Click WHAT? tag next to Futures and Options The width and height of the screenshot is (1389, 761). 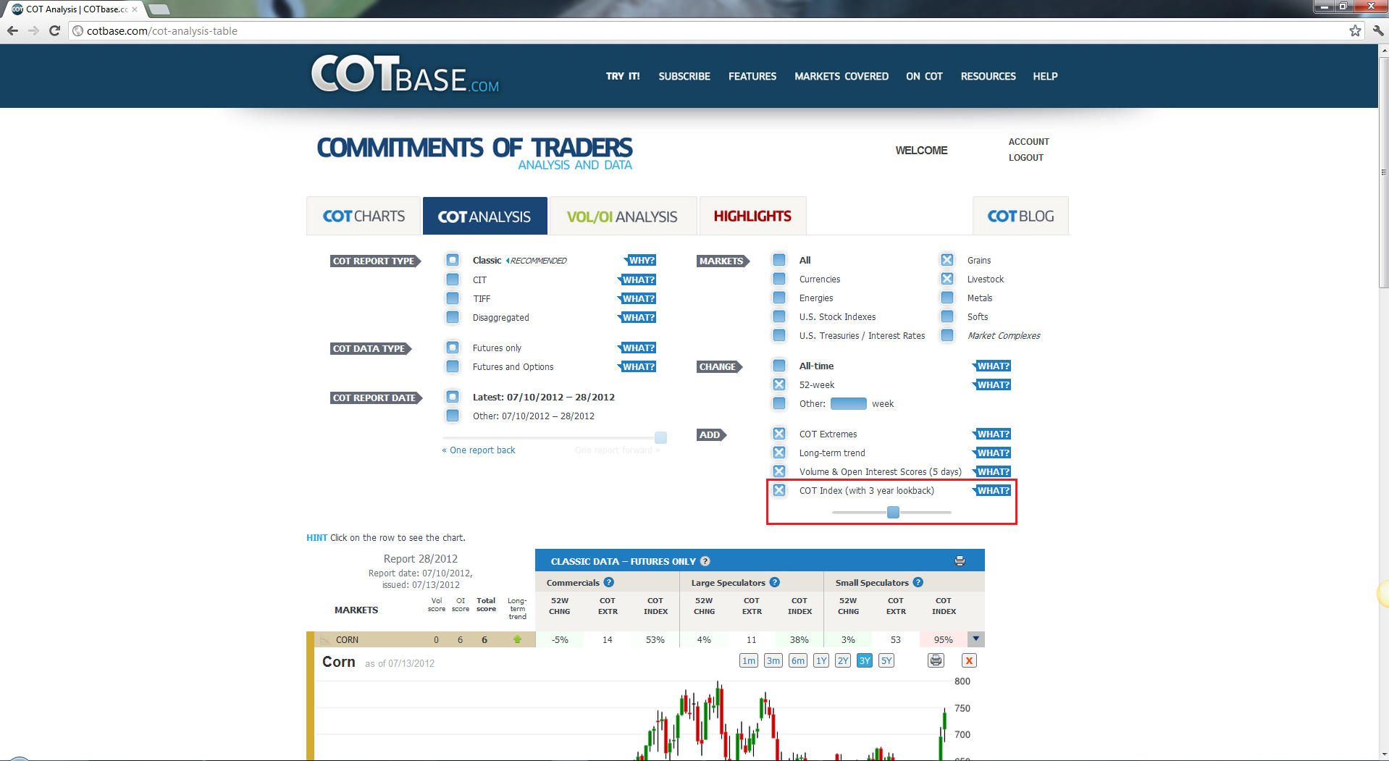(x=637, y=366)
